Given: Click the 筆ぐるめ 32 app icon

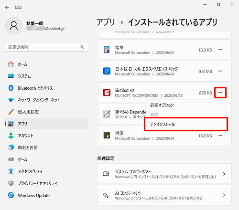Looking at the screenshot, I should [x=107, y=93].
